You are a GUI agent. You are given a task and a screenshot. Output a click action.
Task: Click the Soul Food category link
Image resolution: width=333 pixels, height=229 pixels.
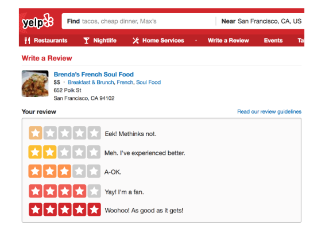pos(149,82)
